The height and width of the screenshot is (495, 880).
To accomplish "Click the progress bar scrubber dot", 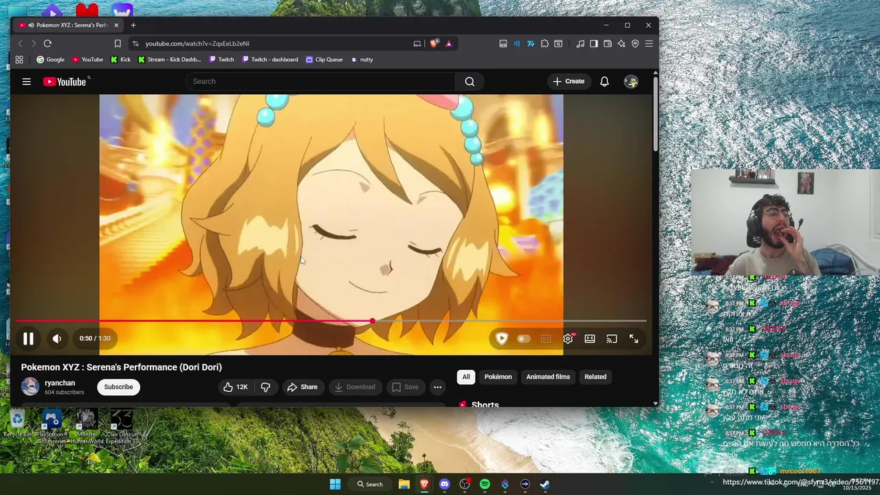I will (372, 321).
